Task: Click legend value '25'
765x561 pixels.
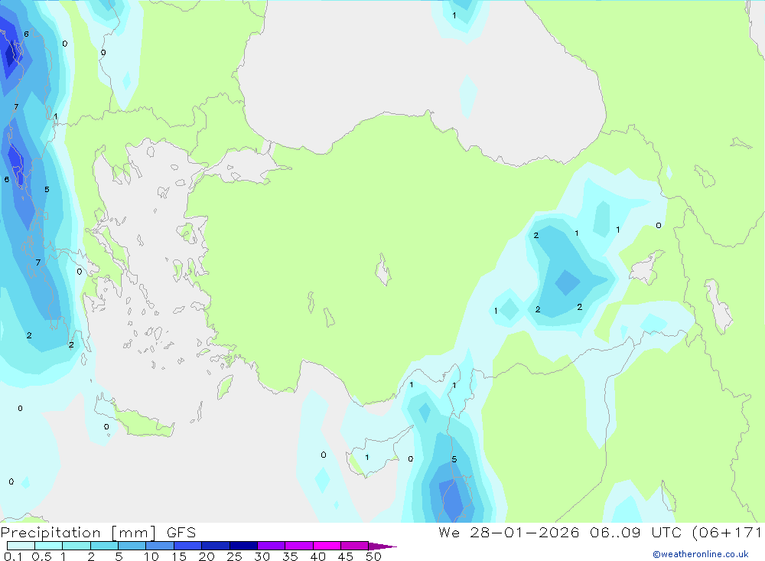Action: [x=234, y=556]
